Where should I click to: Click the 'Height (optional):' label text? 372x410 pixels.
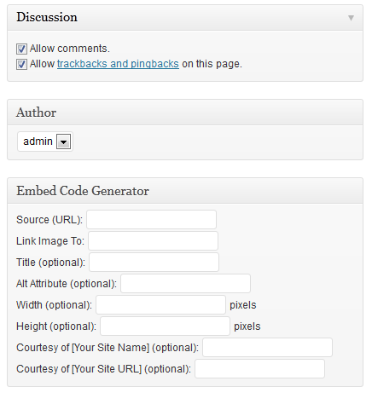[x=56, y=326]
